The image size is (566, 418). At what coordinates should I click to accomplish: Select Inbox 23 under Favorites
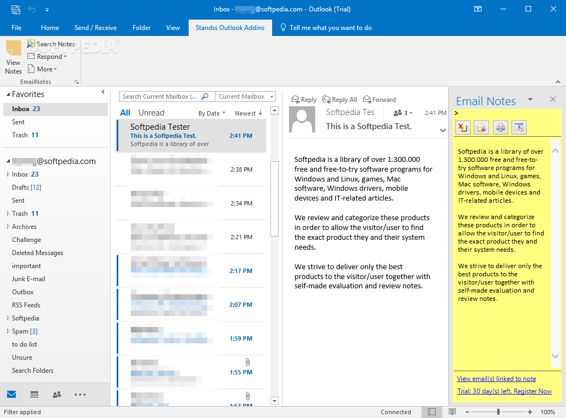click(x=56, y=109)
